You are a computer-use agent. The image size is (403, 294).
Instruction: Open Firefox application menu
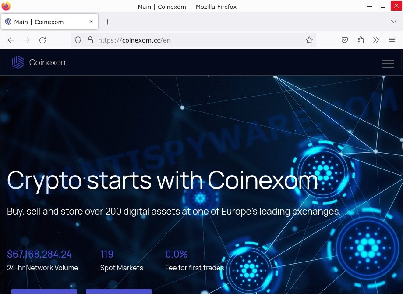coord(392,40)
